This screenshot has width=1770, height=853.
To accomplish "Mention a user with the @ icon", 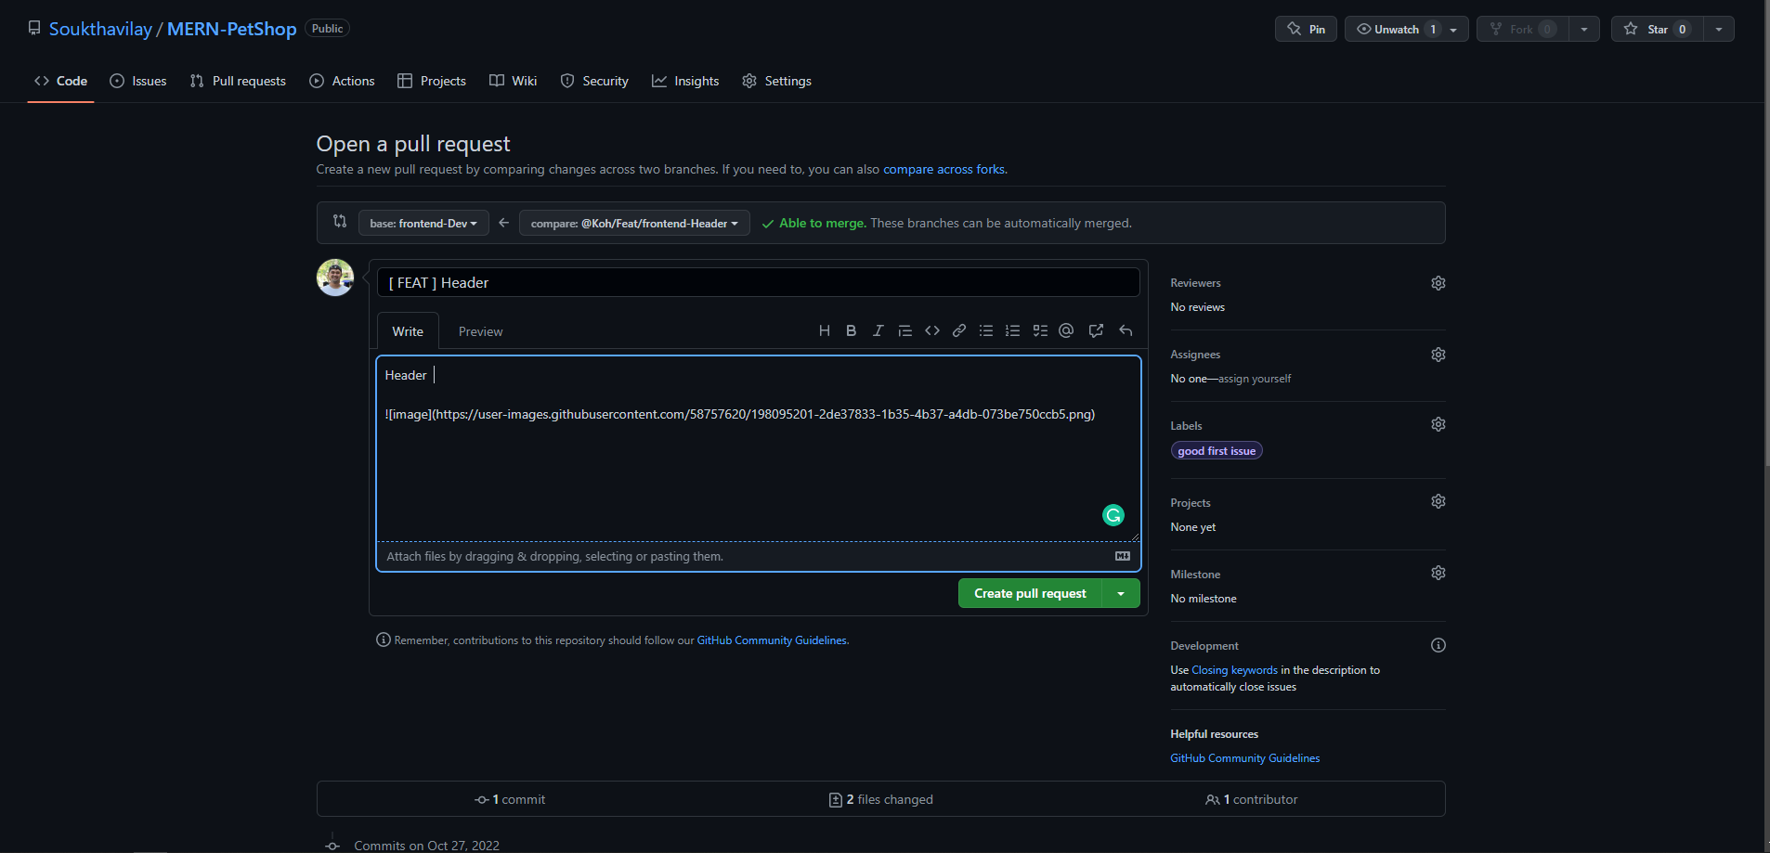I will click(x=1066, y=330).
